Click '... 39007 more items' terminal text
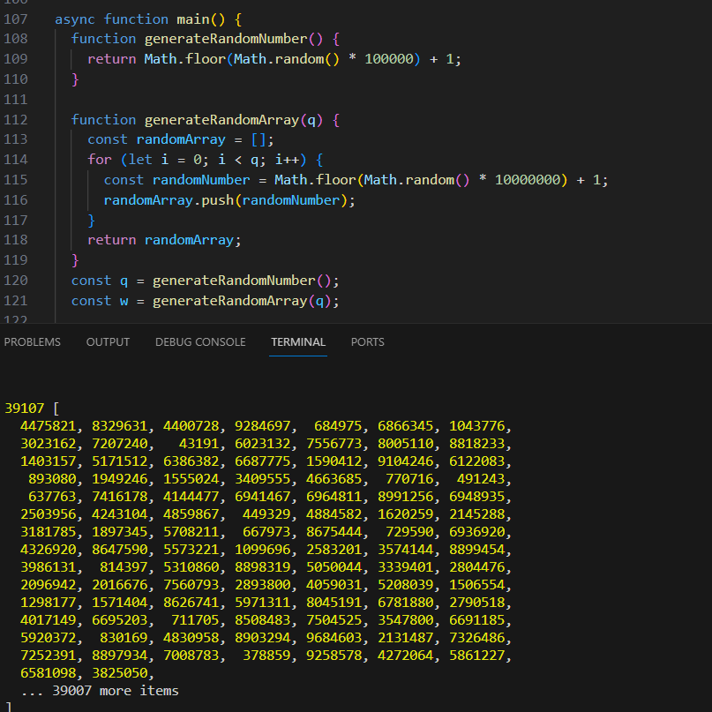This screenshot has width=712, height=712. (100, 691)
